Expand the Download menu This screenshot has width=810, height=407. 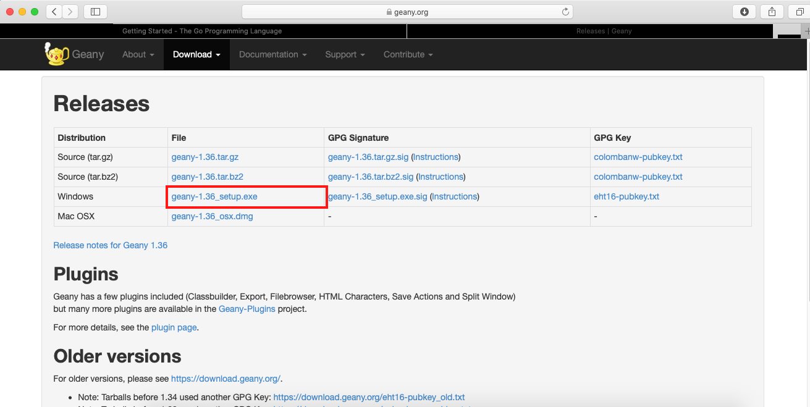196,54
